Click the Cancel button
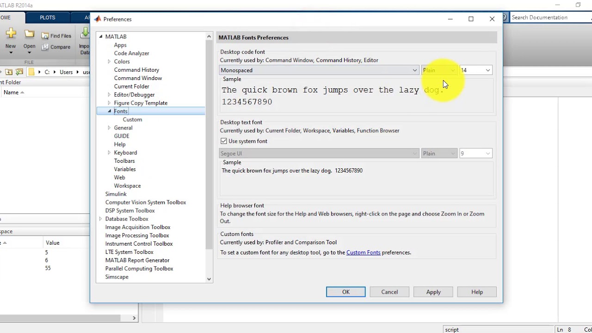 point(389,292)
